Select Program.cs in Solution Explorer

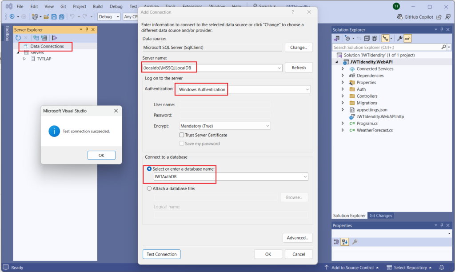click(x=367, y=124)
